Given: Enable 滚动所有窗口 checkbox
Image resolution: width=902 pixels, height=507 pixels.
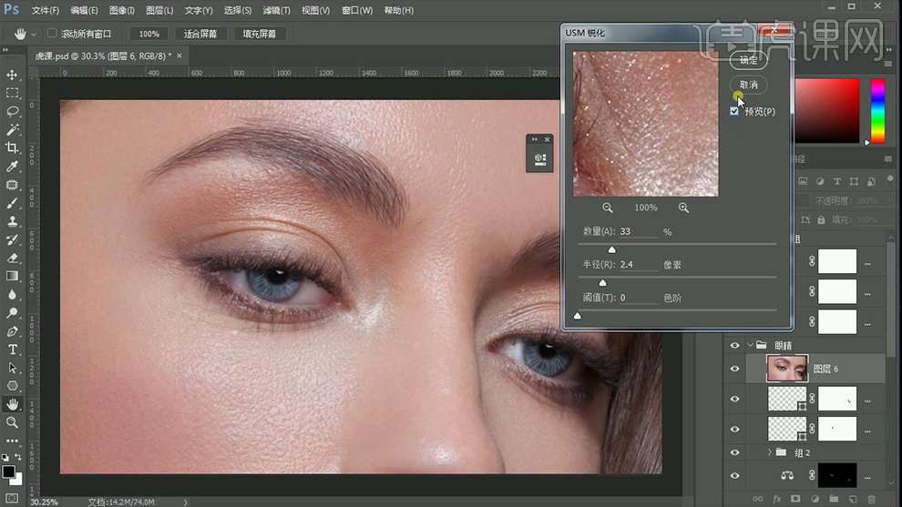Looking at the screenshot, I should [52, 34].
